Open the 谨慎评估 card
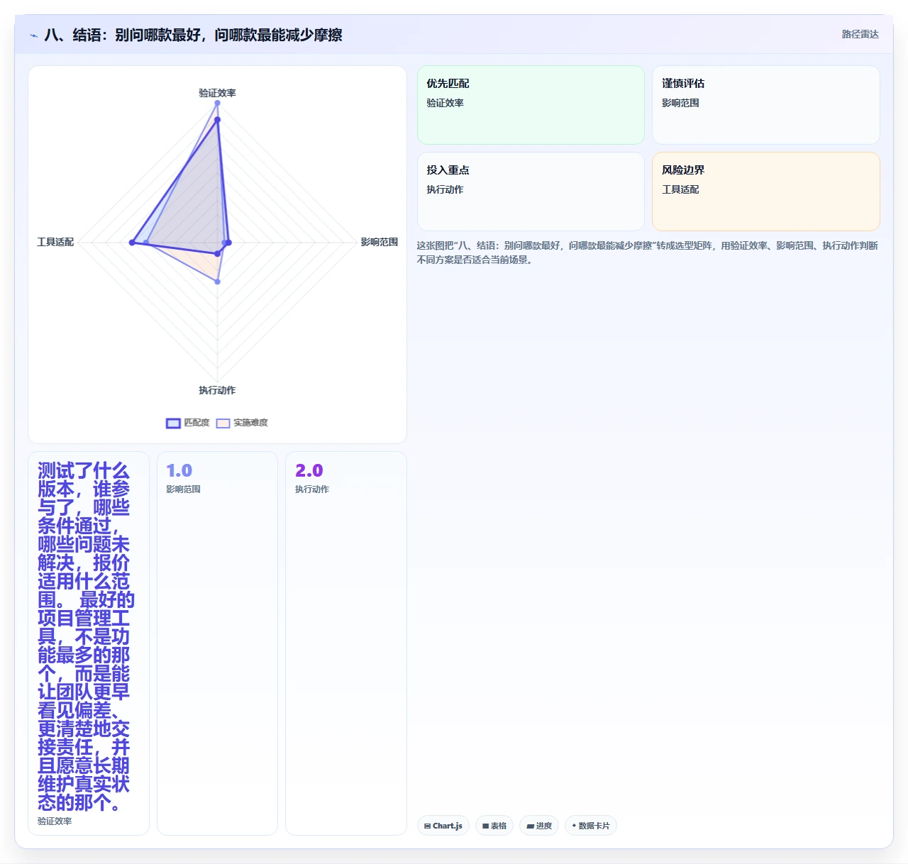This screenshot has width=908, height=864. [x=766, y=105]
